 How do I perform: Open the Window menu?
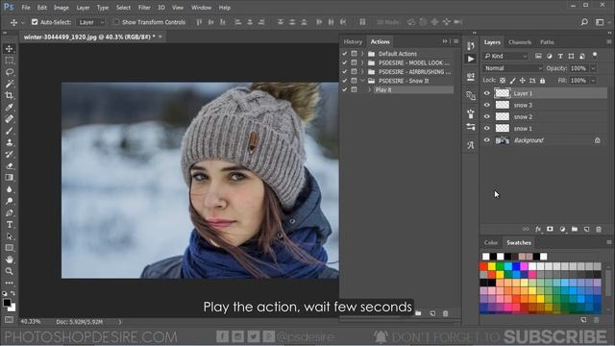click(201, 8)
